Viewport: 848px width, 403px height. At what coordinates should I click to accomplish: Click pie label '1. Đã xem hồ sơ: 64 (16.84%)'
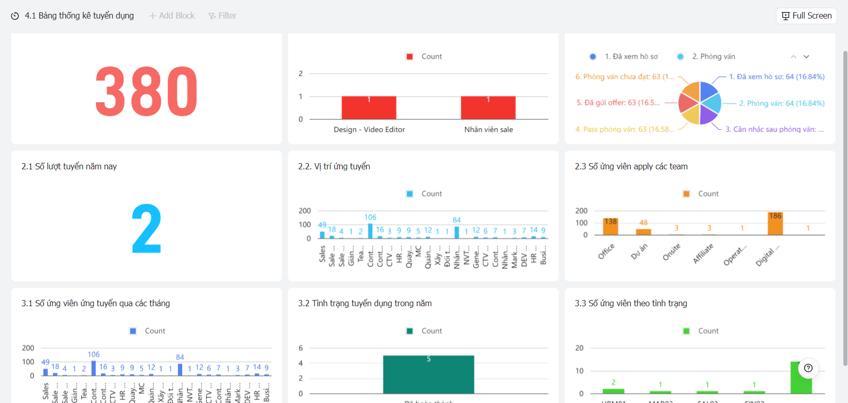click(x=776, y=77)
